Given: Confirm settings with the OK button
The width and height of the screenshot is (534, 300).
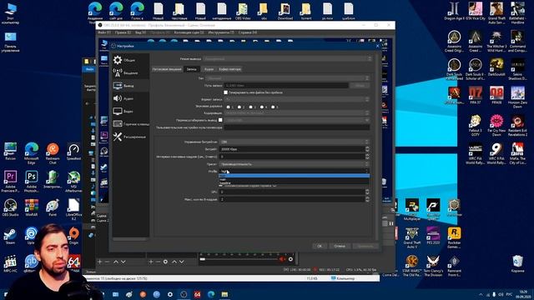Looking at the screenshot, I should click(320, 246).
